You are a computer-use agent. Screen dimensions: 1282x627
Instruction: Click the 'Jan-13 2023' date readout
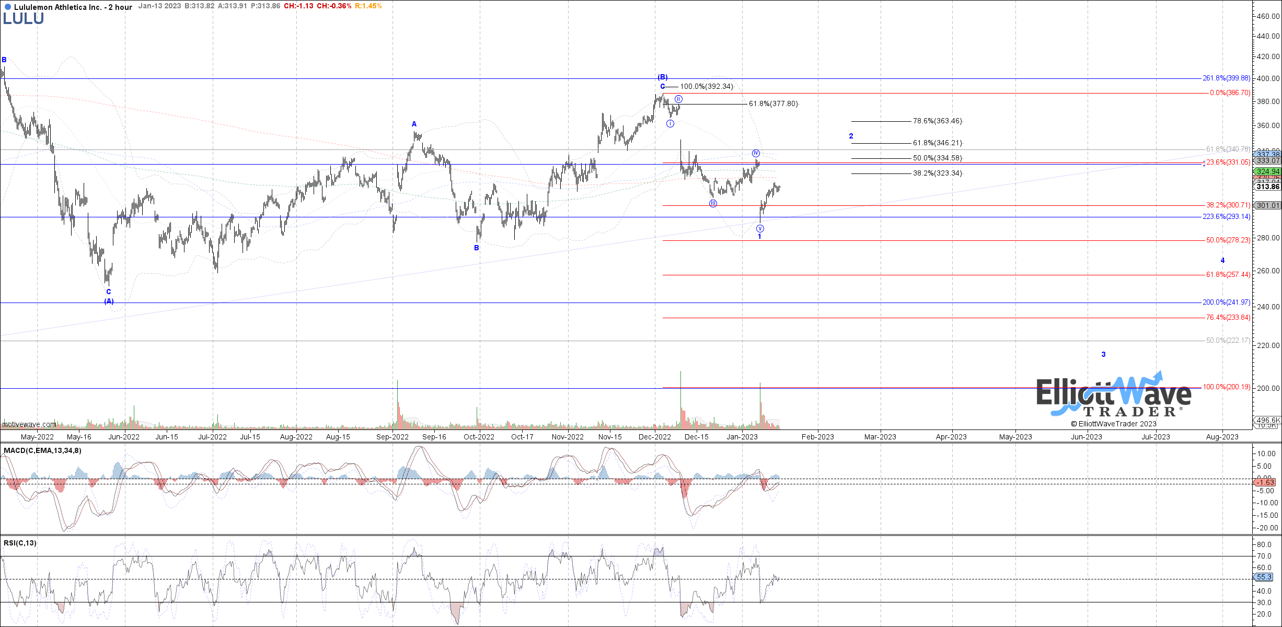159,6
